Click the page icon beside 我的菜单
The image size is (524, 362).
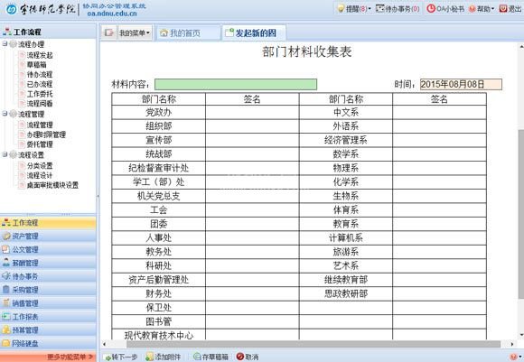point(109,32)
